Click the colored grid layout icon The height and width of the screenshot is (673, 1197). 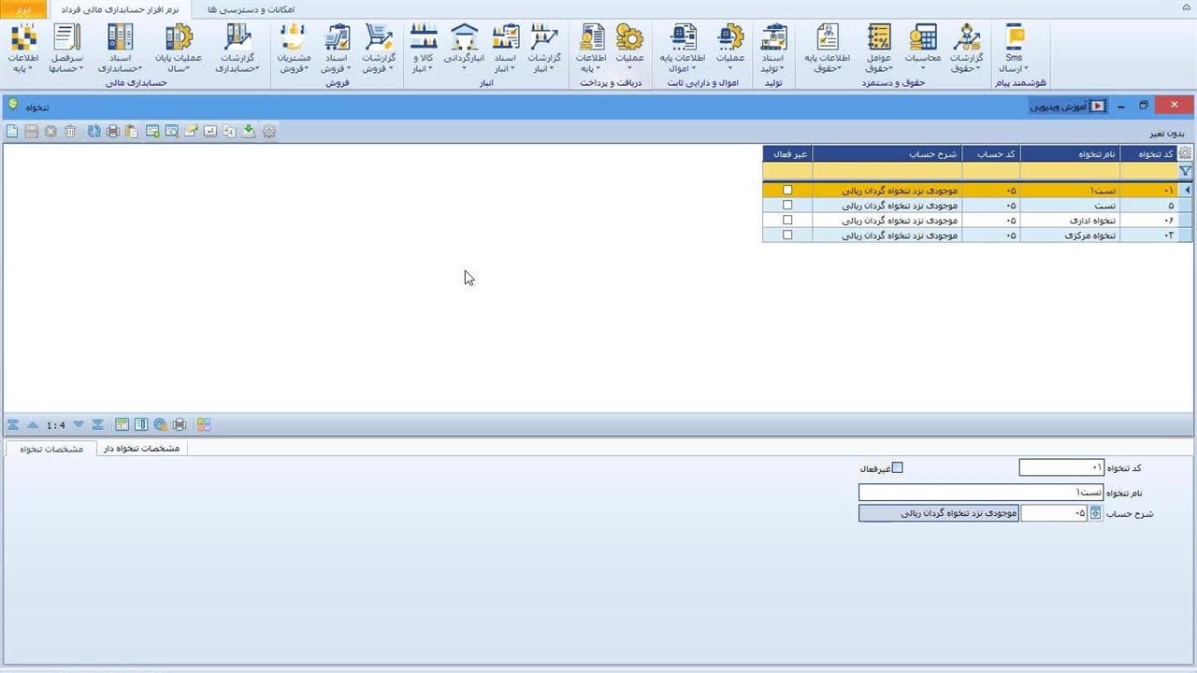204,424
